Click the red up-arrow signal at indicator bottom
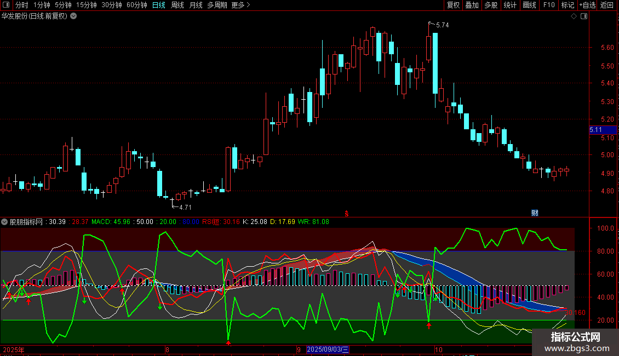 (228, 343)
